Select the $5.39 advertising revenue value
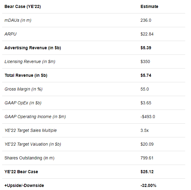Image resolution: width=191 pixels, height=190 pixels. pos(146,48)
